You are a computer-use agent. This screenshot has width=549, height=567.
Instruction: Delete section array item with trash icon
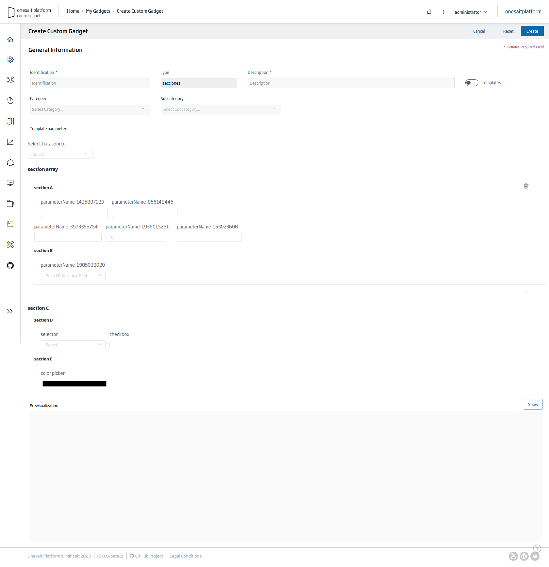[526, 186]
